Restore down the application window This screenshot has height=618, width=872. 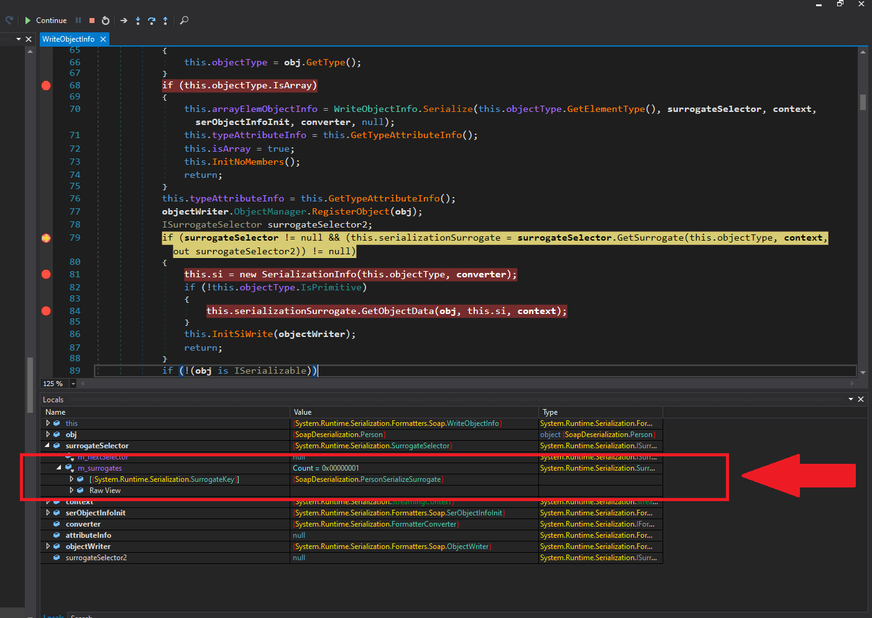[840, 4]
